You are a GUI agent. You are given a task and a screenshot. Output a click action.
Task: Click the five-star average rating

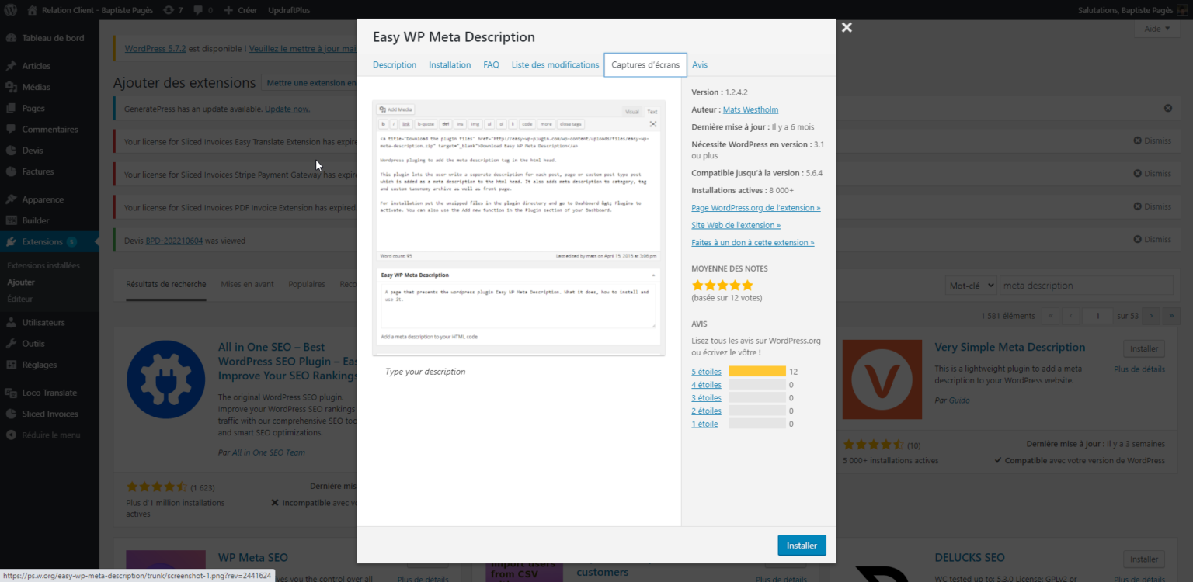pyautogui.click(x=722, y=285)
